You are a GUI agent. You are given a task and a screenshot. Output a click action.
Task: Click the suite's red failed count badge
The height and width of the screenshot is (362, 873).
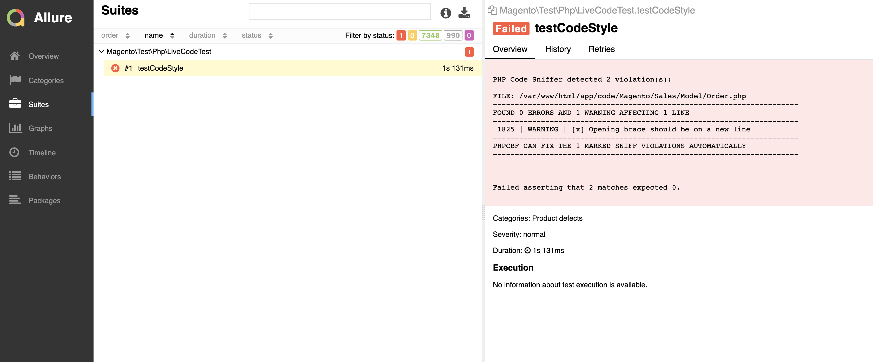469,52
